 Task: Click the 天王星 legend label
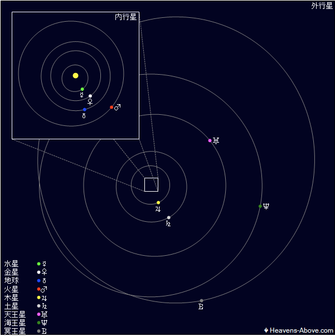click(x=15, y=314)
